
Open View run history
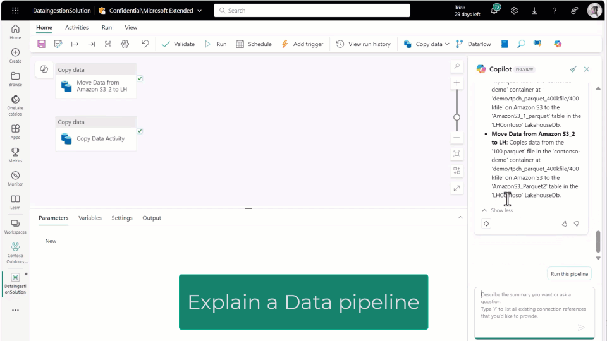pos(363,44)
